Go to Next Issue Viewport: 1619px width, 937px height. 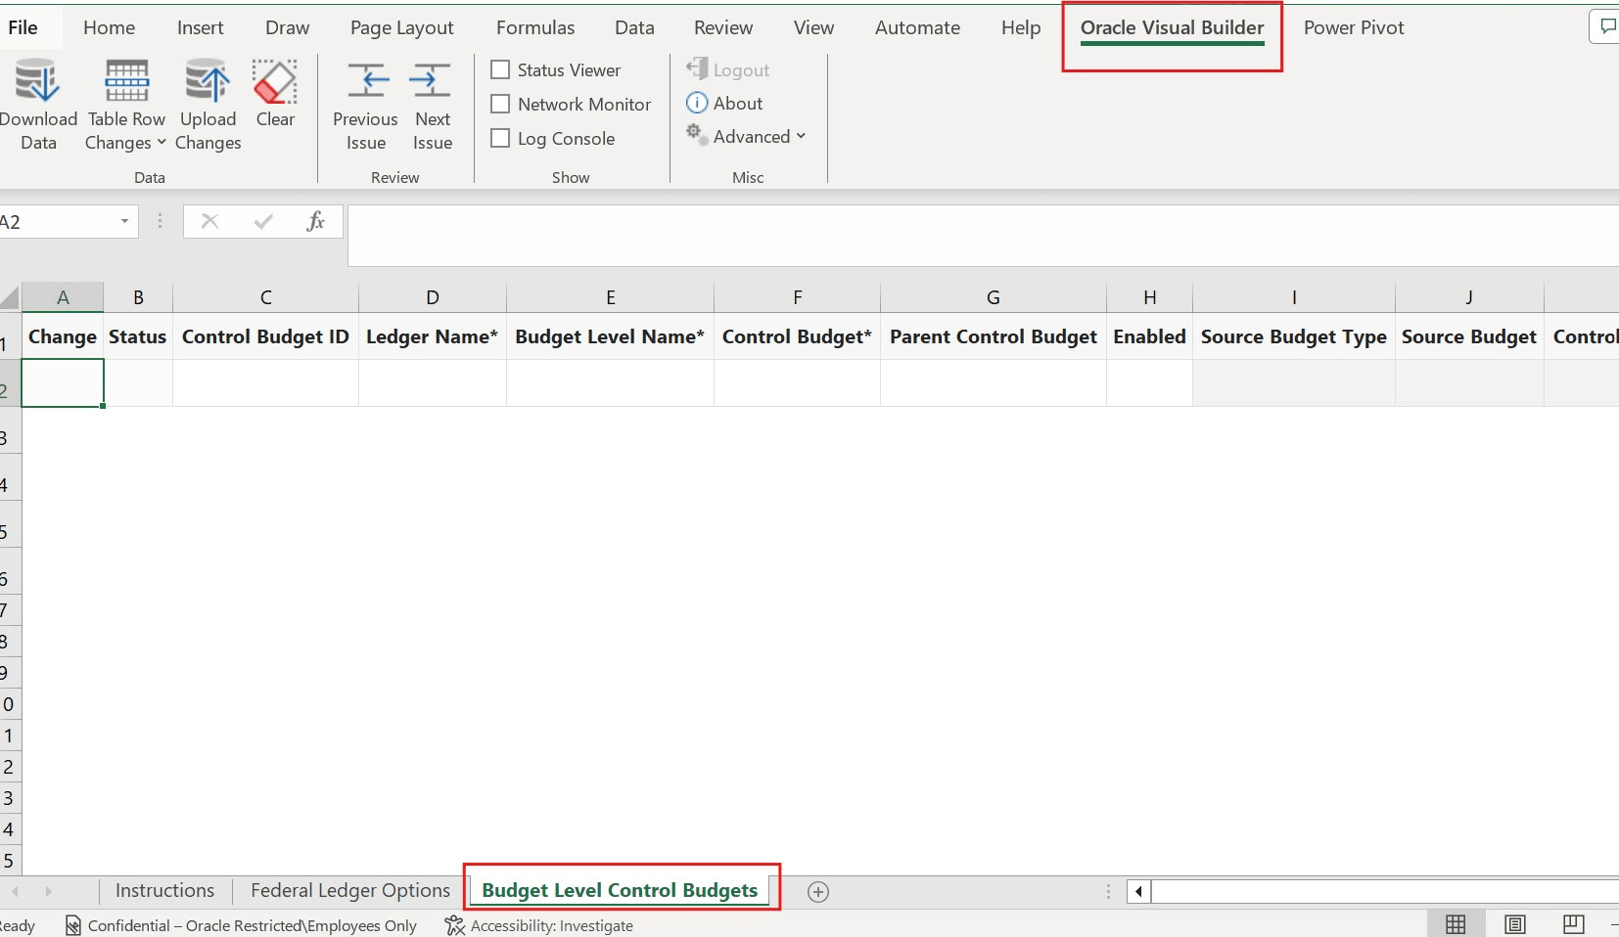(432, 107)
